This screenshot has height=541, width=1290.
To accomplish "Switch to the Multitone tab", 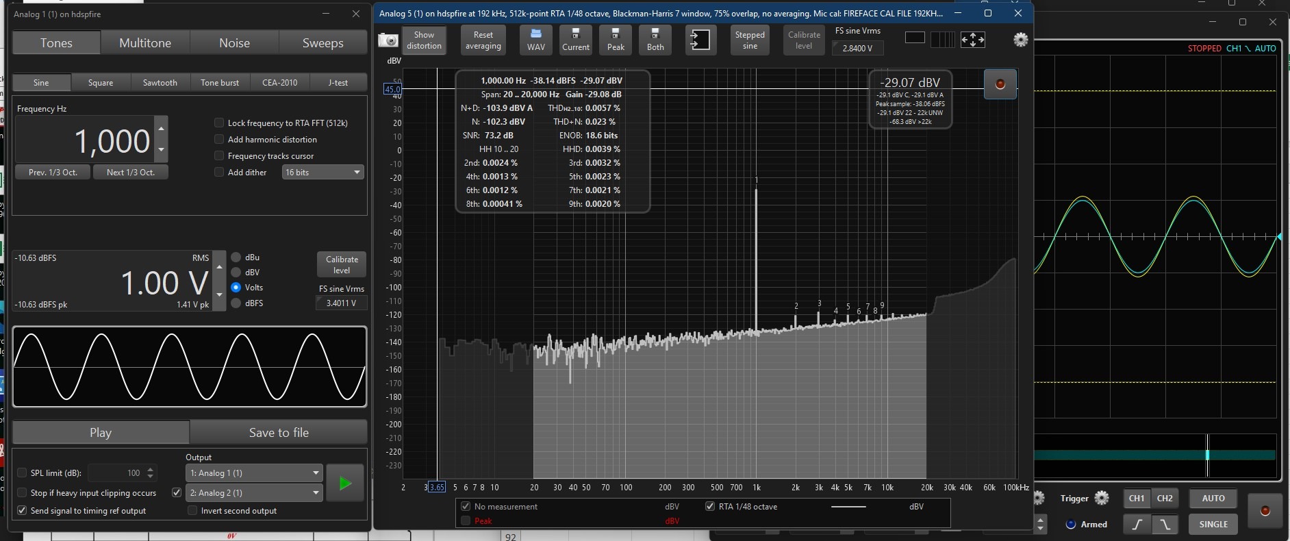I will (145, 42).
